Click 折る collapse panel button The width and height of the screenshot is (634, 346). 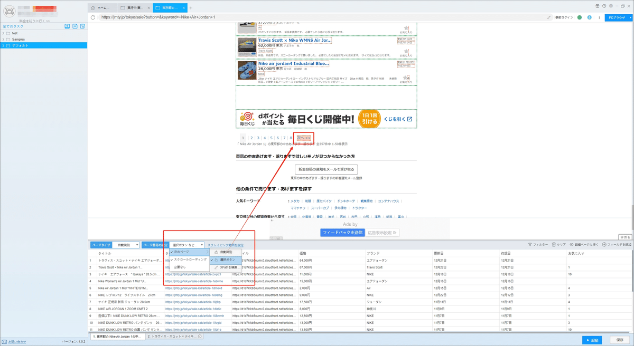624,237
